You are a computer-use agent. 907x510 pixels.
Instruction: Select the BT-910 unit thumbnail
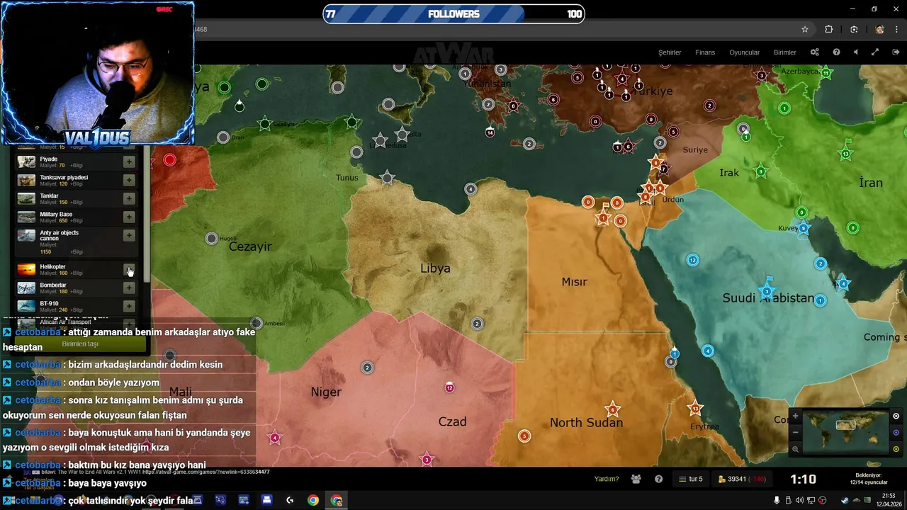[x=26, y=306]
